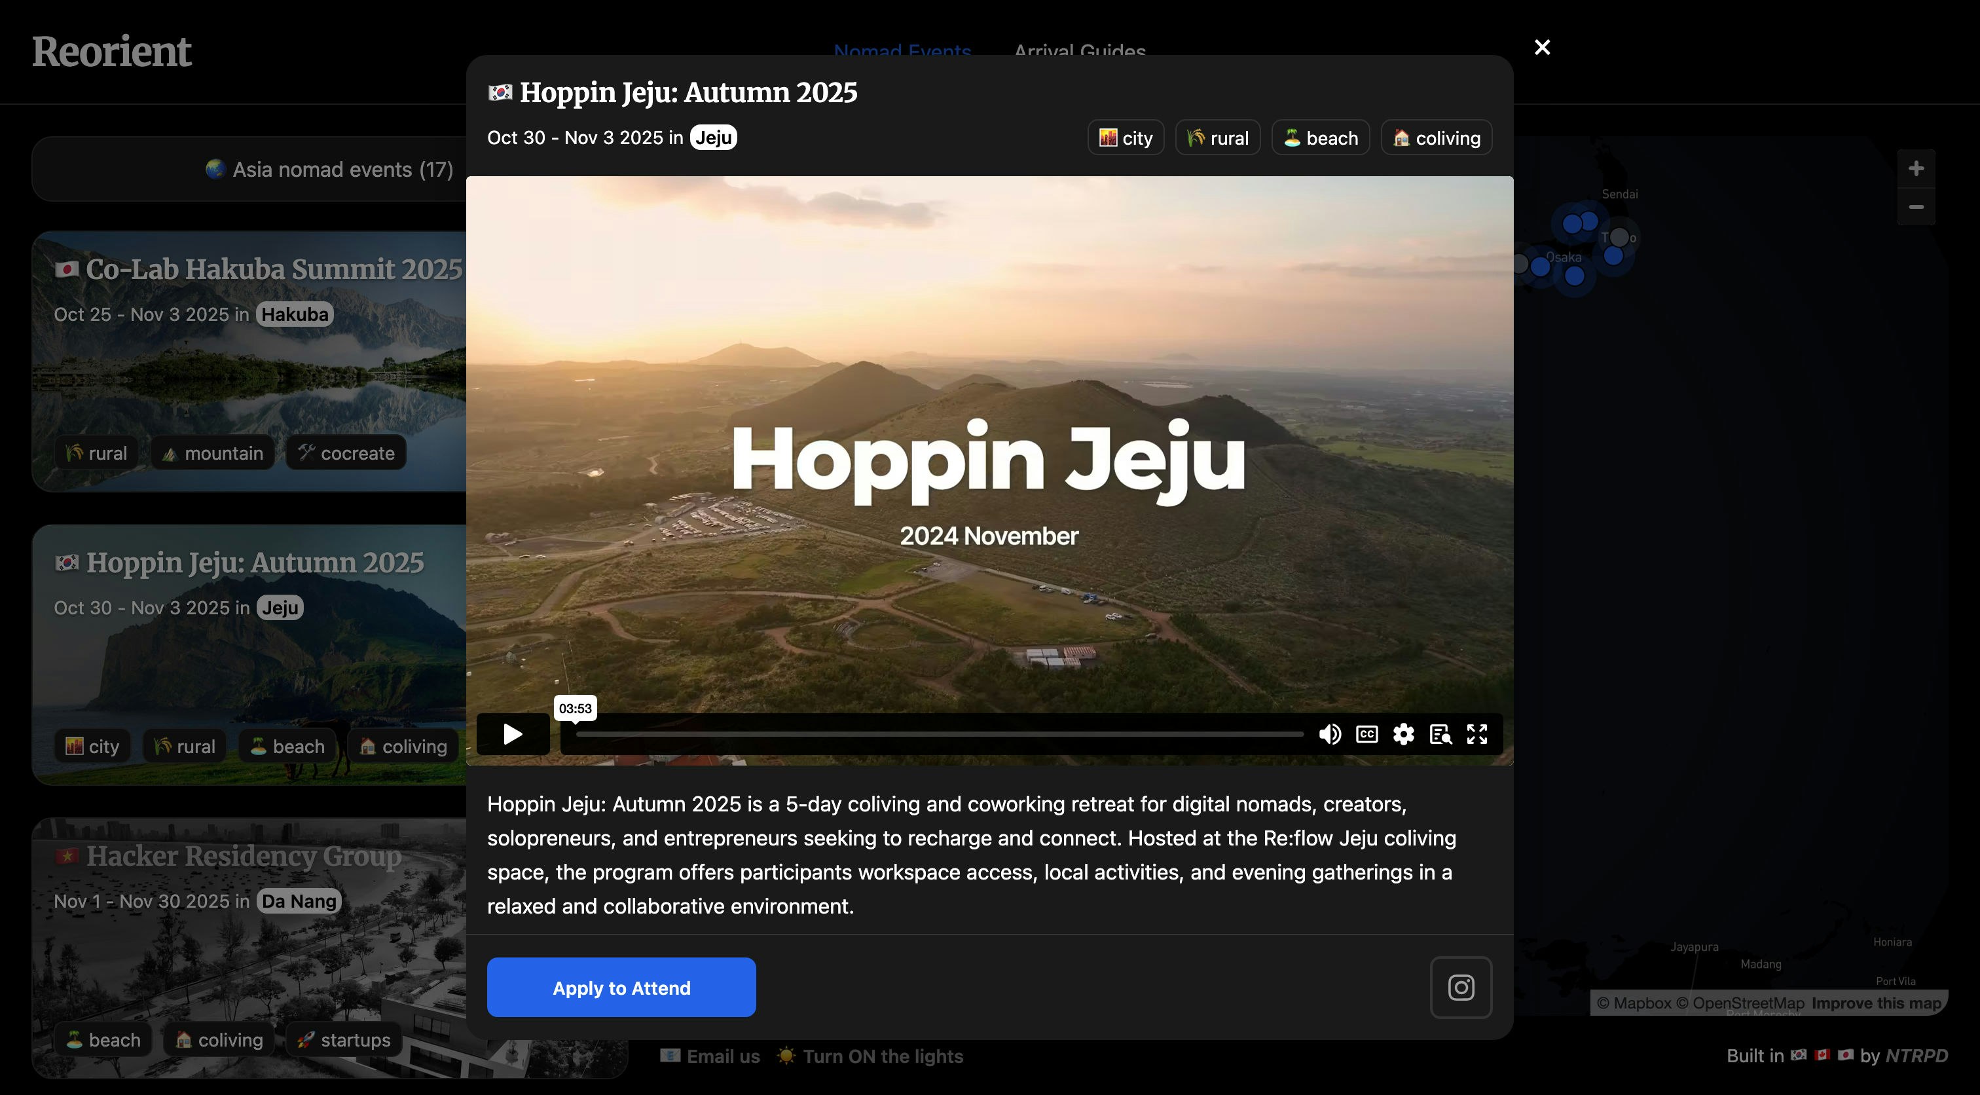1980x1095 pixels.
Task: Open the Nomad Events tab
Action: coord(902,49)
